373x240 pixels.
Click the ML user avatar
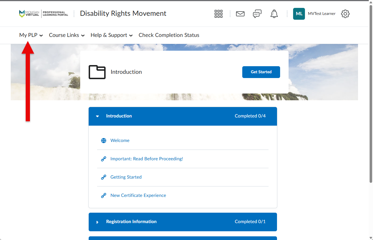pos(299,14)
